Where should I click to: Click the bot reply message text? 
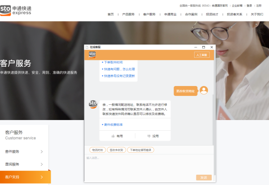135,109
